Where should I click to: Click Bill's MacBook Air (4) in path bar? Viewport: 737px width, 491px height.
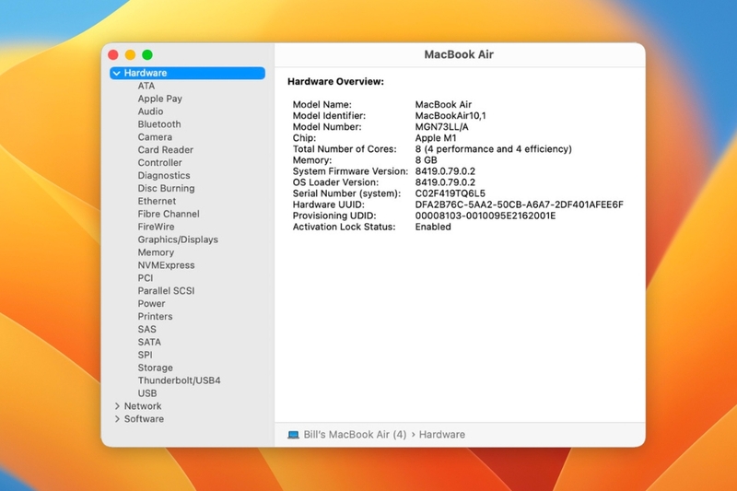[355, 435]
